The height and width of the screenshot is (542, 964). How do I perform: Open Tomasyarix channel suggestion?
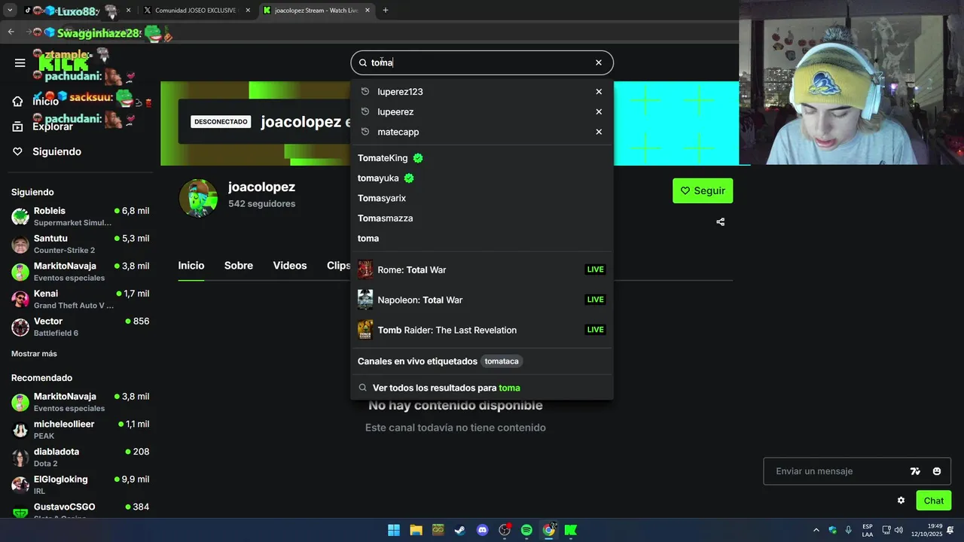(x=482, y=198)
